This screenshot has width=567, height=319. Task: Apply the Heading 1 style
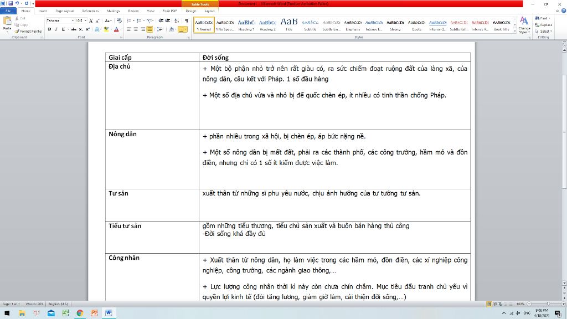coord(246,25)
